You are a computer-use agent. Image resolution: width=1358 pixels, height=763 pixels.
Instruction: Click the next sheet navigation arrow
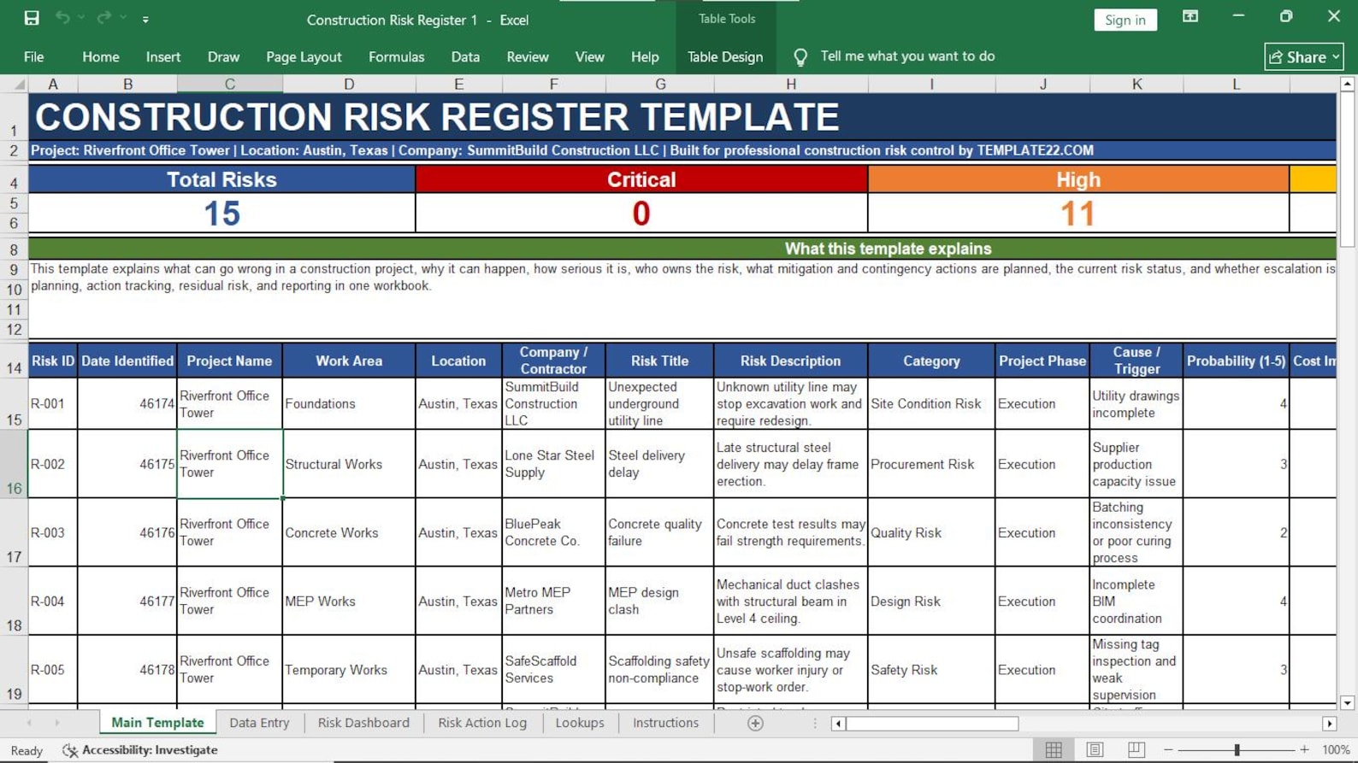point(57,723)
